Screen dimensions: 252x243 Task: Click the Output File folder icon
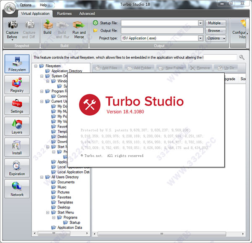click(95, 30)
